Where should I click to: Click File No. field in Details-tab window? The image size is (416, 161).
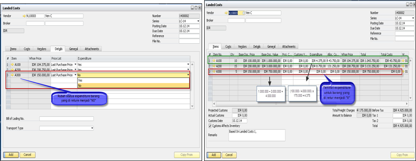(x=189, y=41)
